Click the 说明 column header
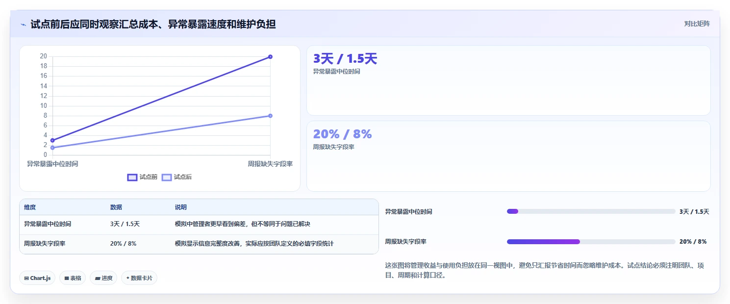 click(x=181, y=207)
